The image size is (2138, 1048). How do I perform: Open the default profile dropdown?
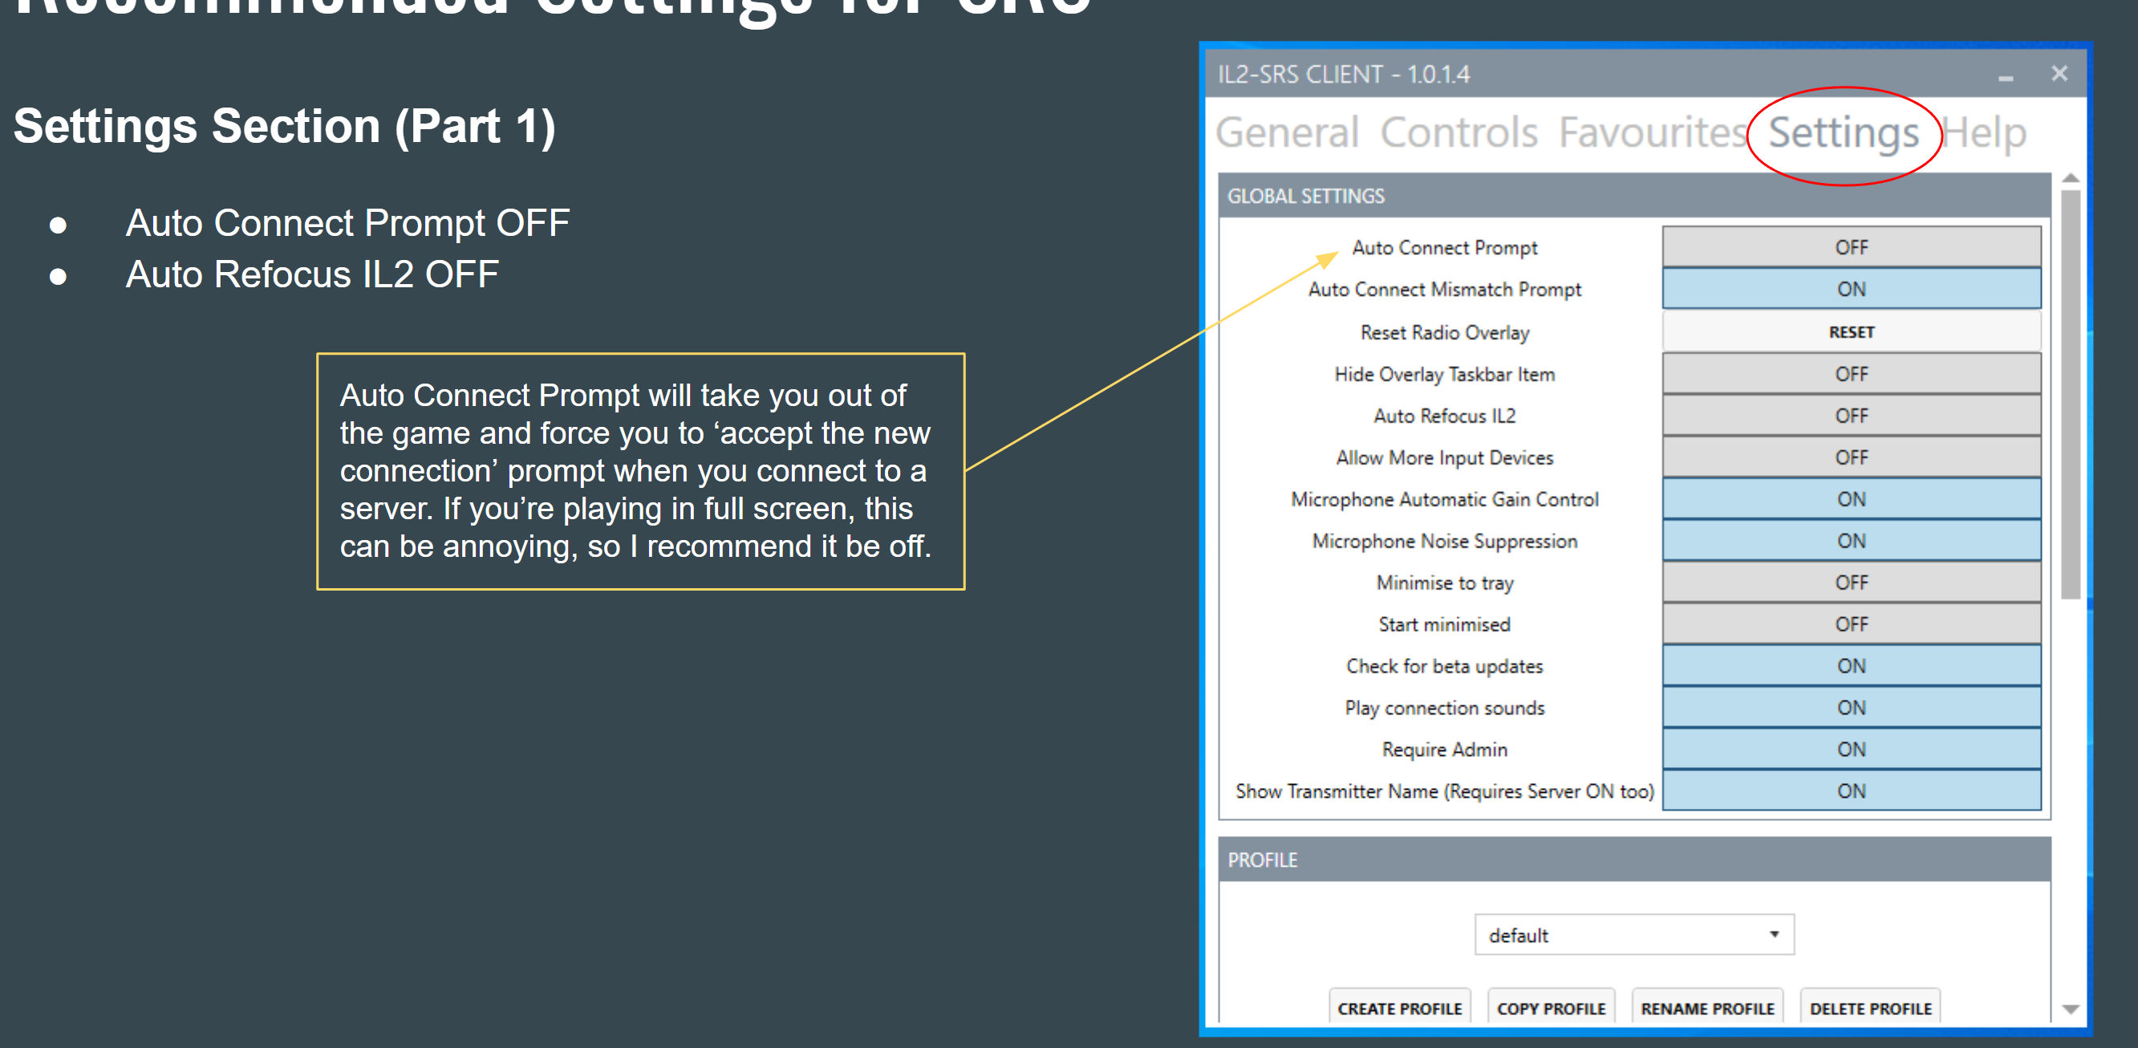pos(1633,935)
